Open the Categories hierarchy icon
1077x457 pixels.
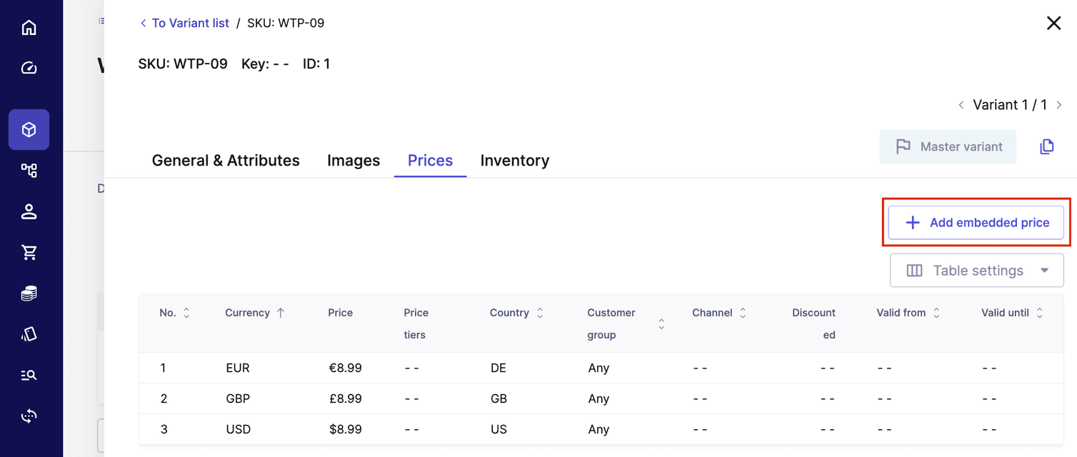[x=29, y=170]
